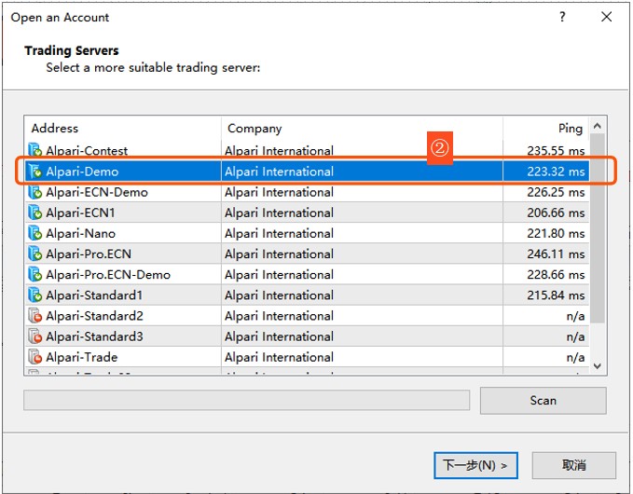Select the Alpari-Nano server name
The height and width of the screenshot is (494, 633).
pyautogui.click(x=80, y=233)
